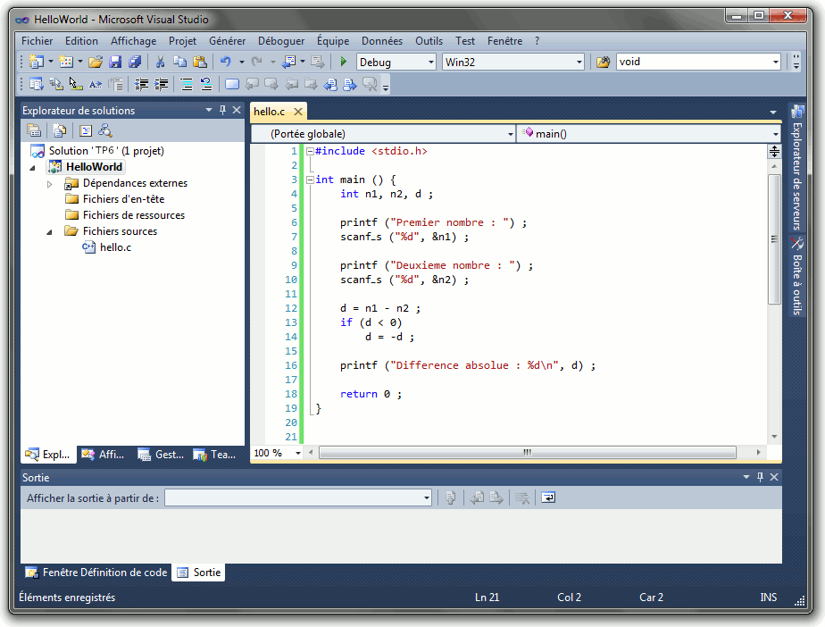Image resolution: width=825 pixels, height=627 pixels.
Task: Click the Add New Item toolbar icon
Action: 66,62
